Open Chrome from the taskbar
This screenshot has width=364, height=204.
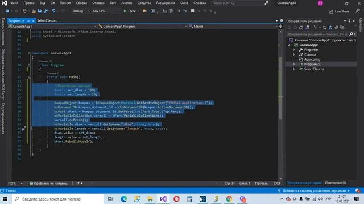[x=229, y=199]
